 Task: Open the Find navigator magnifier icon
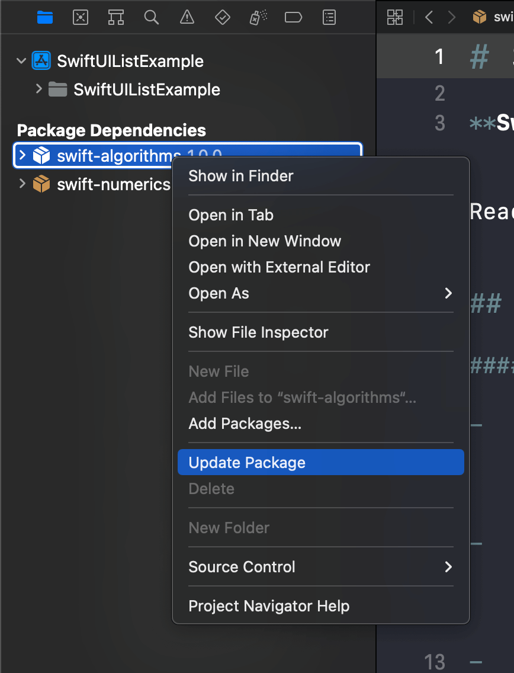coord(152,17)
